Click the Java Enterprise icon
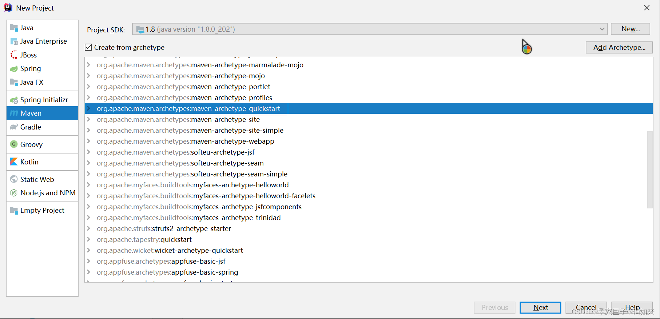 click(14, 41)
